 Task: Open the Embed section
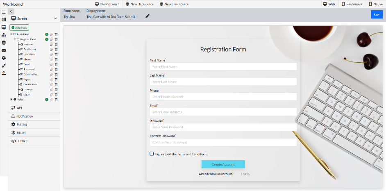tap(23, 141)
